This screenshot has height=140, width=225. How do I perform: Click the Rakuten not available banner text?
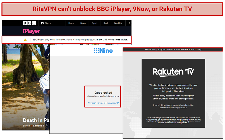coord(173,49)
